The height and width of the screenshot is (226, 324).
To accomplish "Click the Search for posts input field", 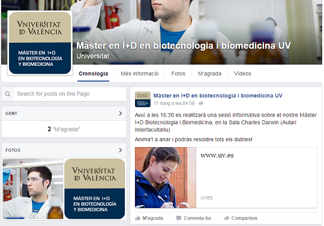I will click(x=70, y=94).
